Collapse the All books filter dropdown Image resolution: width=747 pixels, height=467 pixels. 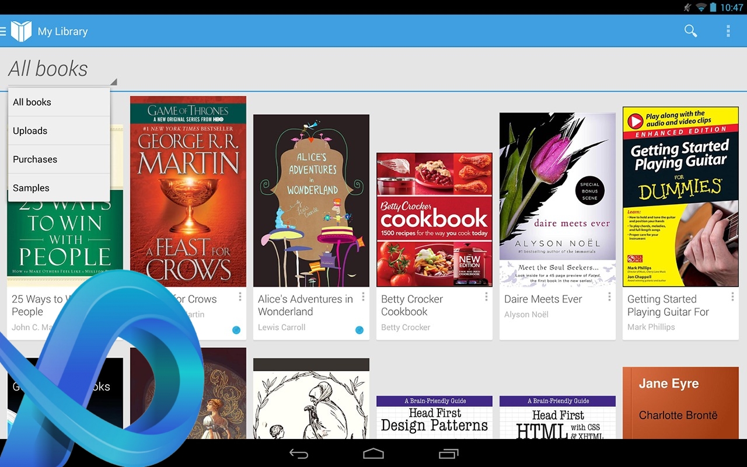[x=62, y=69]
